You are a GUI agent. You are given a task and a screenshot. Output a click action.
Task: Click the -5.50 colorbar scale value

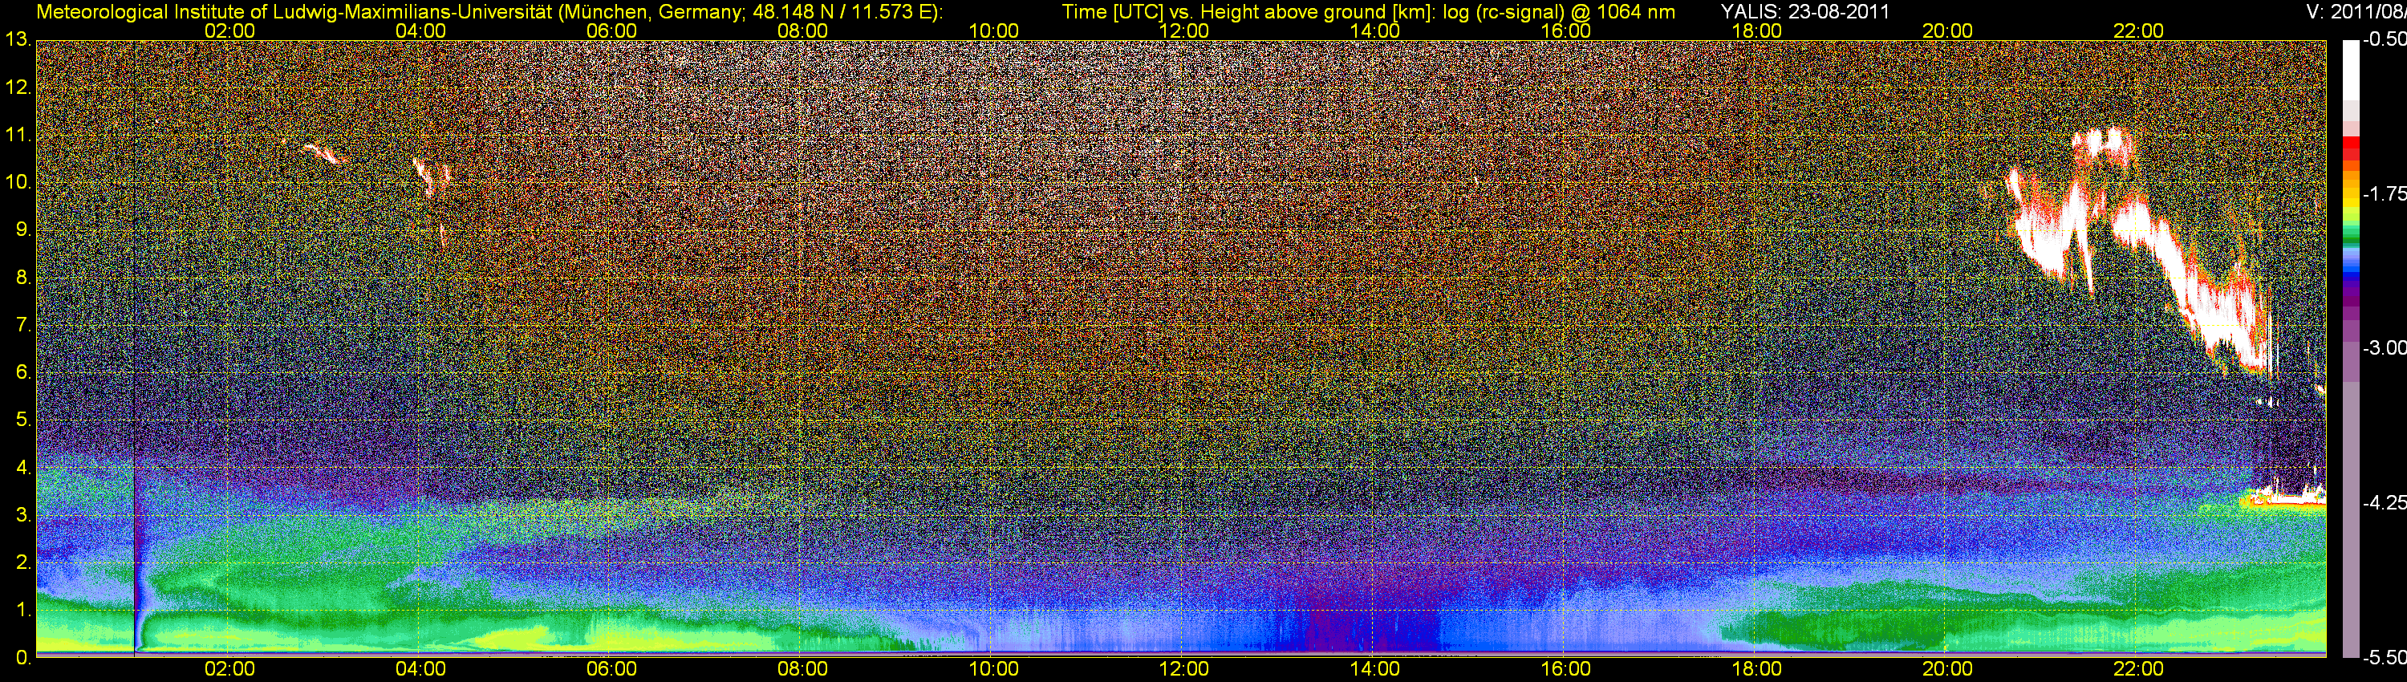(2384, 657)
